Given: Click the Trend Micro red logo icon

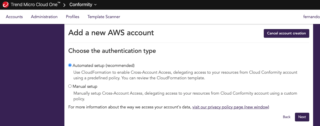Looking at the screenshot, I should [x=6, y=5].
